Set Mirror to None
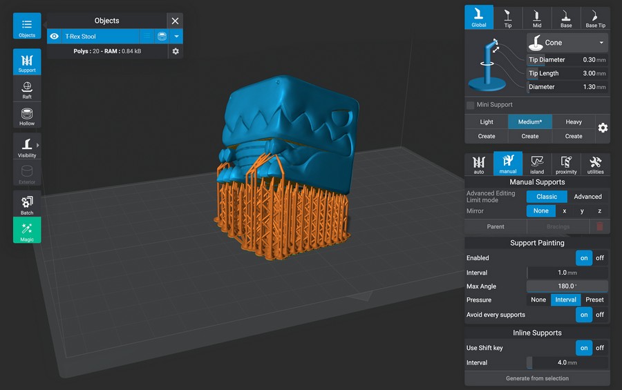 (x=540, y=211)
